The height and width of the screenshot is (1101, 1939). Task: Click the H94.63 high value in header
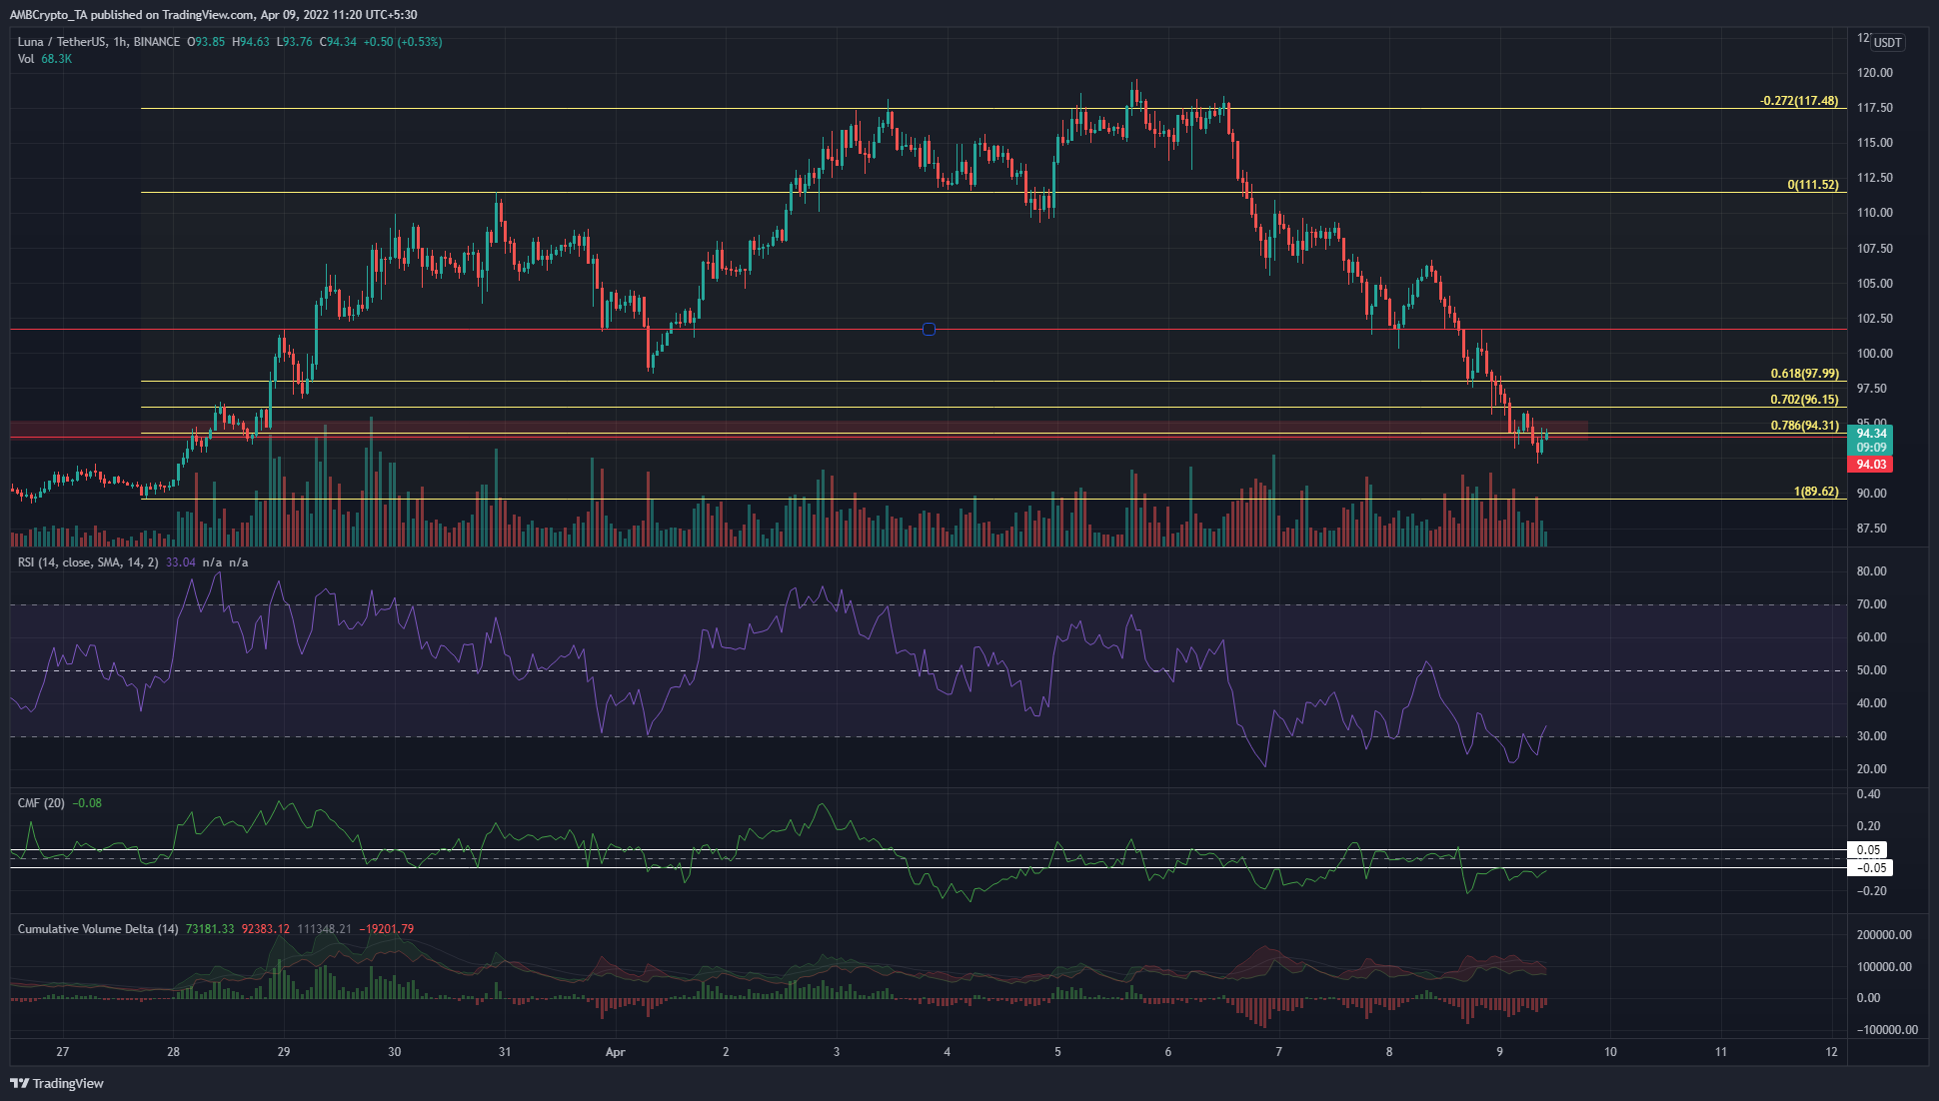pos(251,42)
